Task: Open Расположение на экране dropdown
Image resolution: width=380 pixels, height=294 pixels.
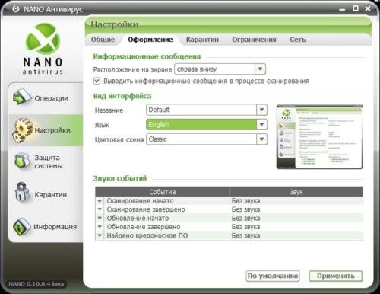Action: tap(260, 69)
